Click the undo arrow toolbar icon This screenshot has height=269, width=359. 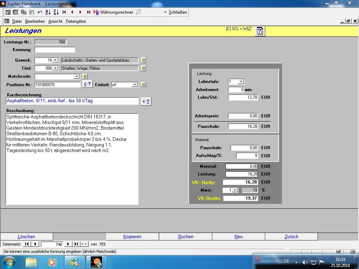[x=40, y=12]
